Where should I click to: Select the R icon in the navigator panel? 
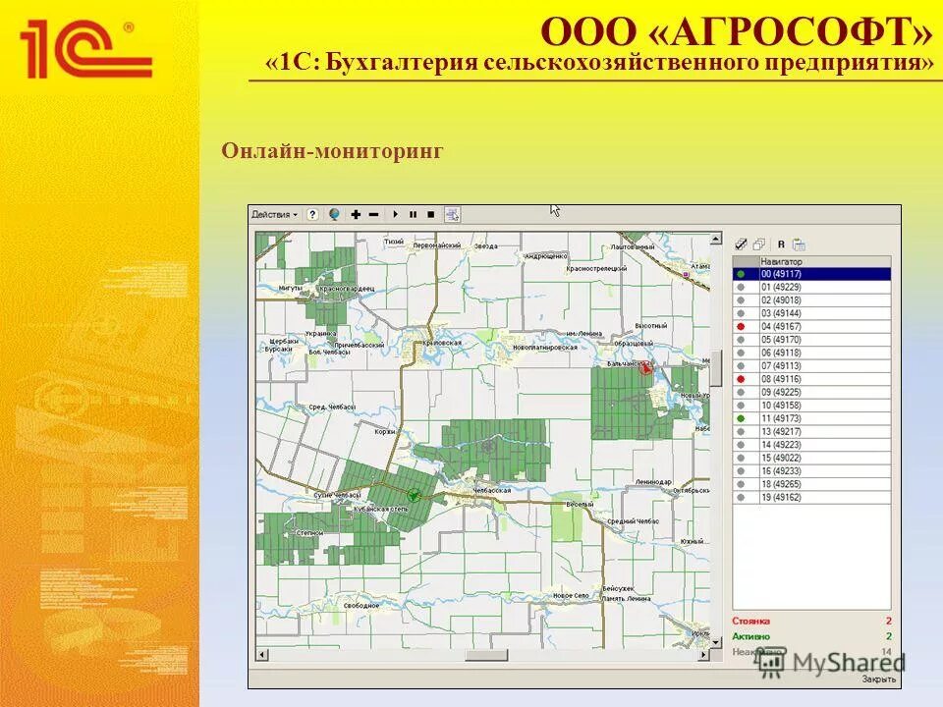tap(781, 245)
